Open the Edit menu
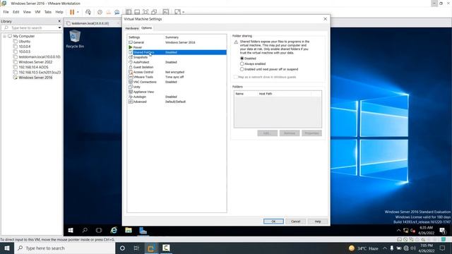The width and height of the screenshot is (452, 254). click(16, 12)
